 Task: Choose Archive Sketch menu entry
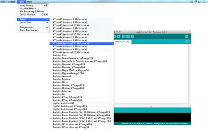point(33,8)
